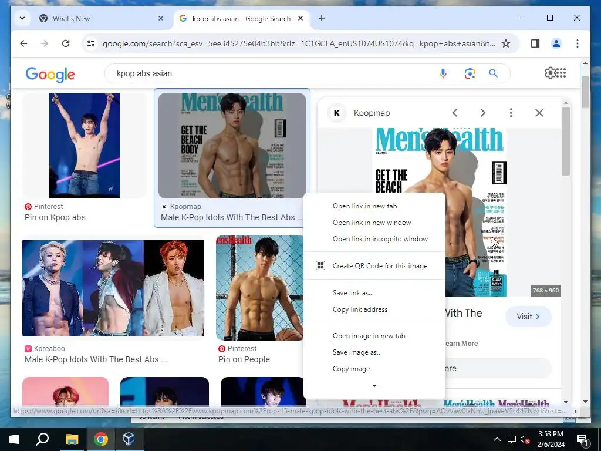Viewport: 601px width, 451px height.
Task: Select Open image in new tab
Action: click(374, 336)
